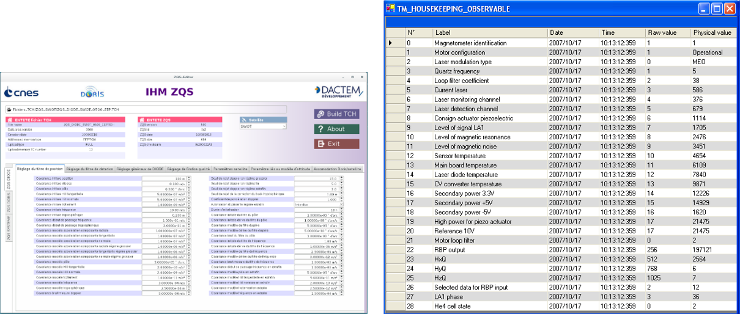Switch to the Paramètres satellite tab

(x=231, y=168)
